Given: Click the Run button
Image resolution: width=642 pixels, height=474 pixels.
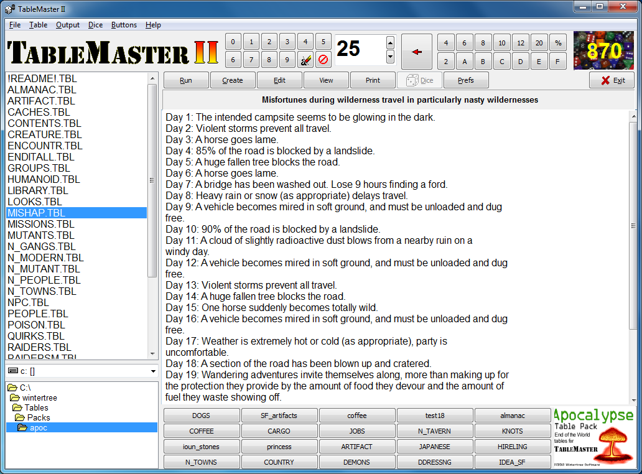Looking at the screenshot, I should (x=186, y=80).
